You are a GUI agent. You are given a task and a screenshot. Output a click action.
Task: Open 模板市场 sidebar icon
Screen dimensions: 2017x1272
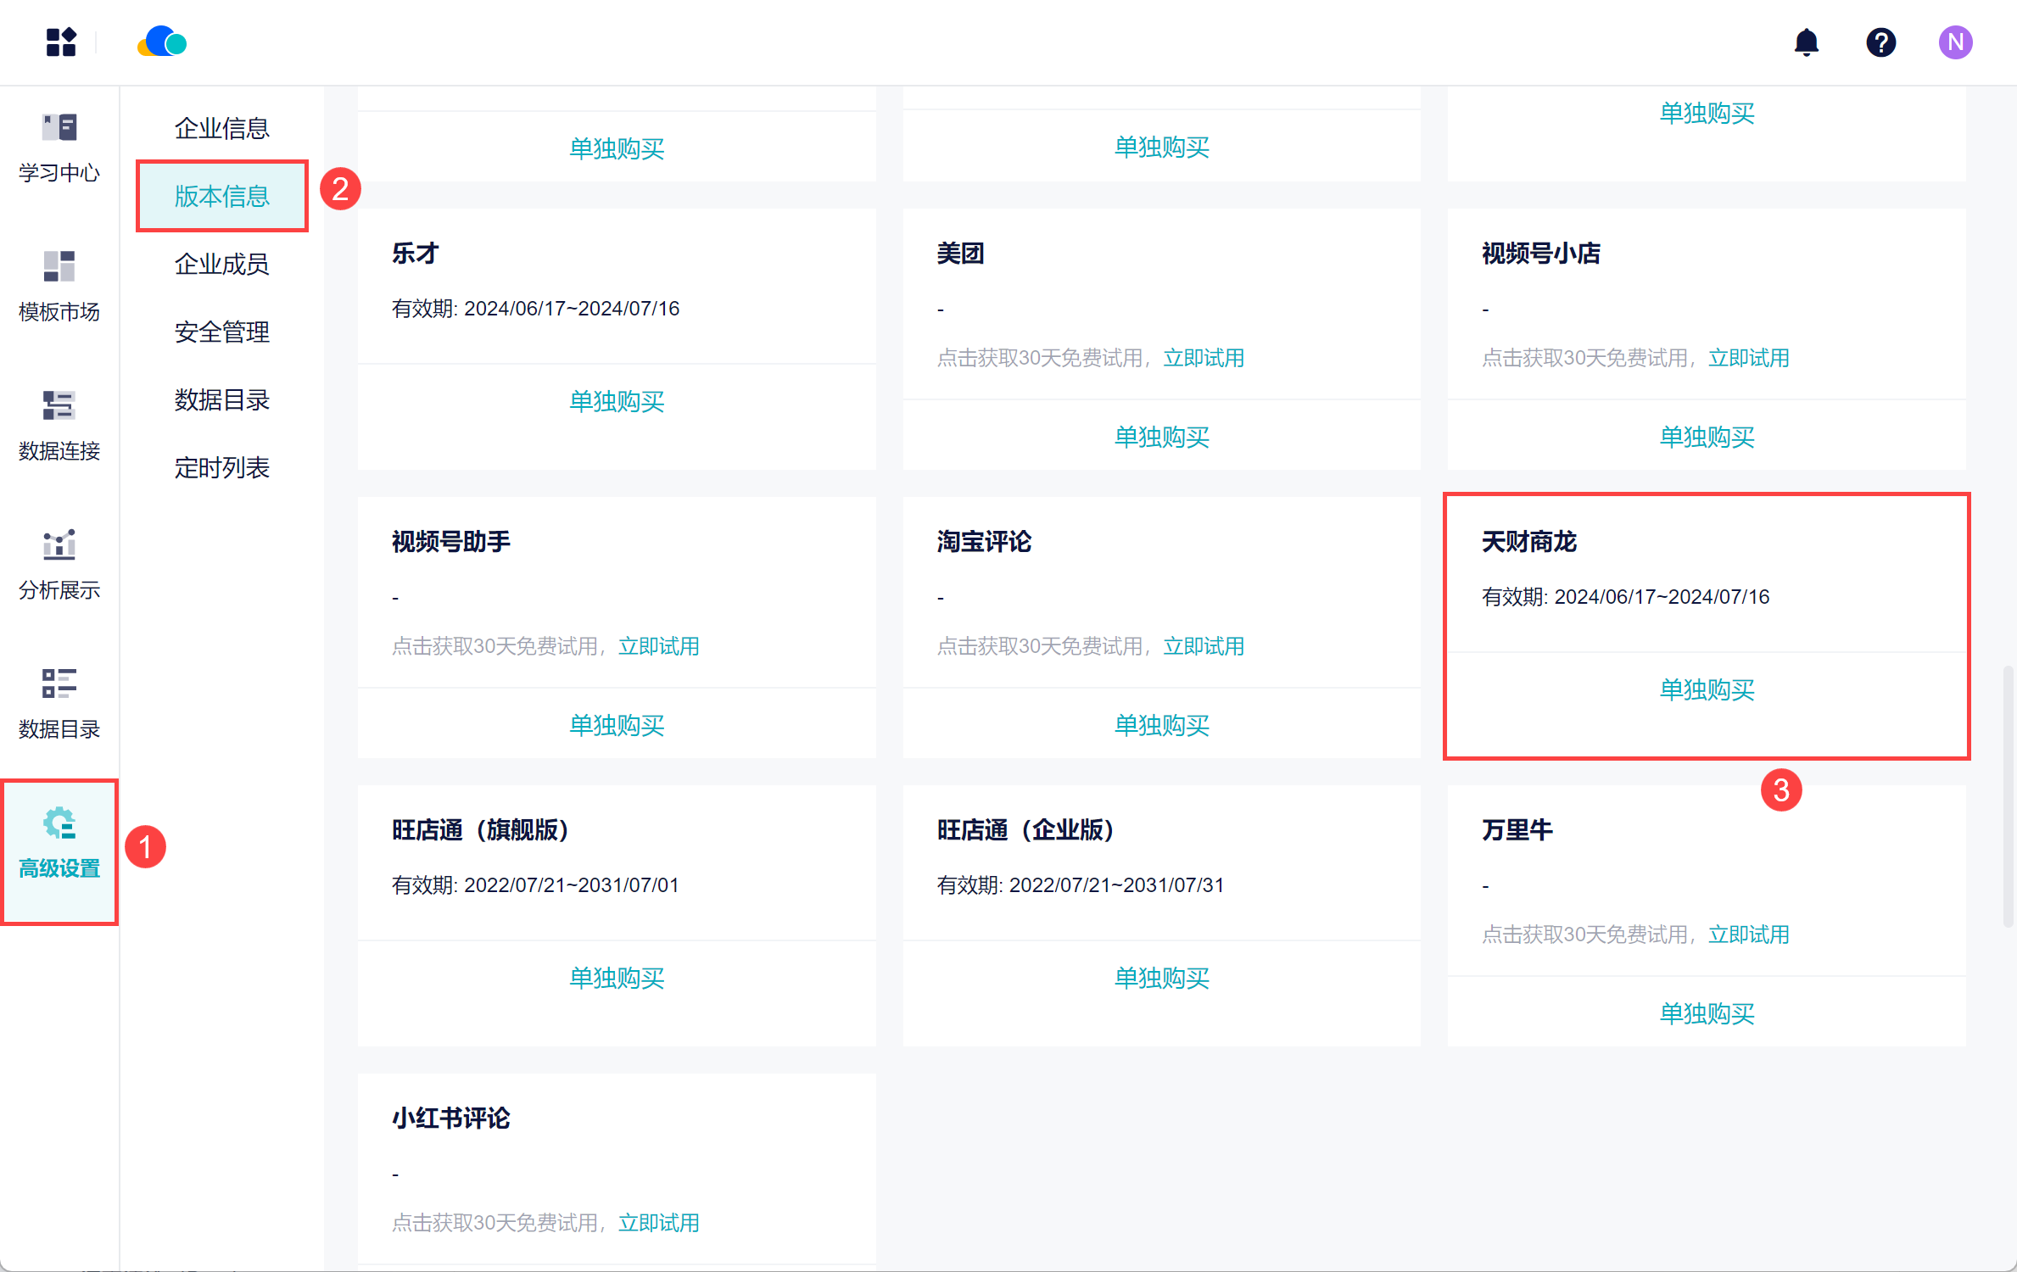pyautogui.click(x=59, y=287)
